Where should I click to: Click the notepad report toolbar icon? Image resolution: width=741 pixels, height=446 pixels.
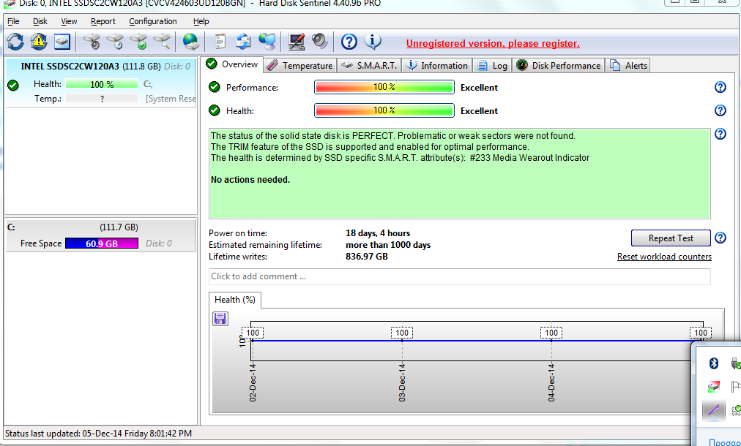(220, 42)
